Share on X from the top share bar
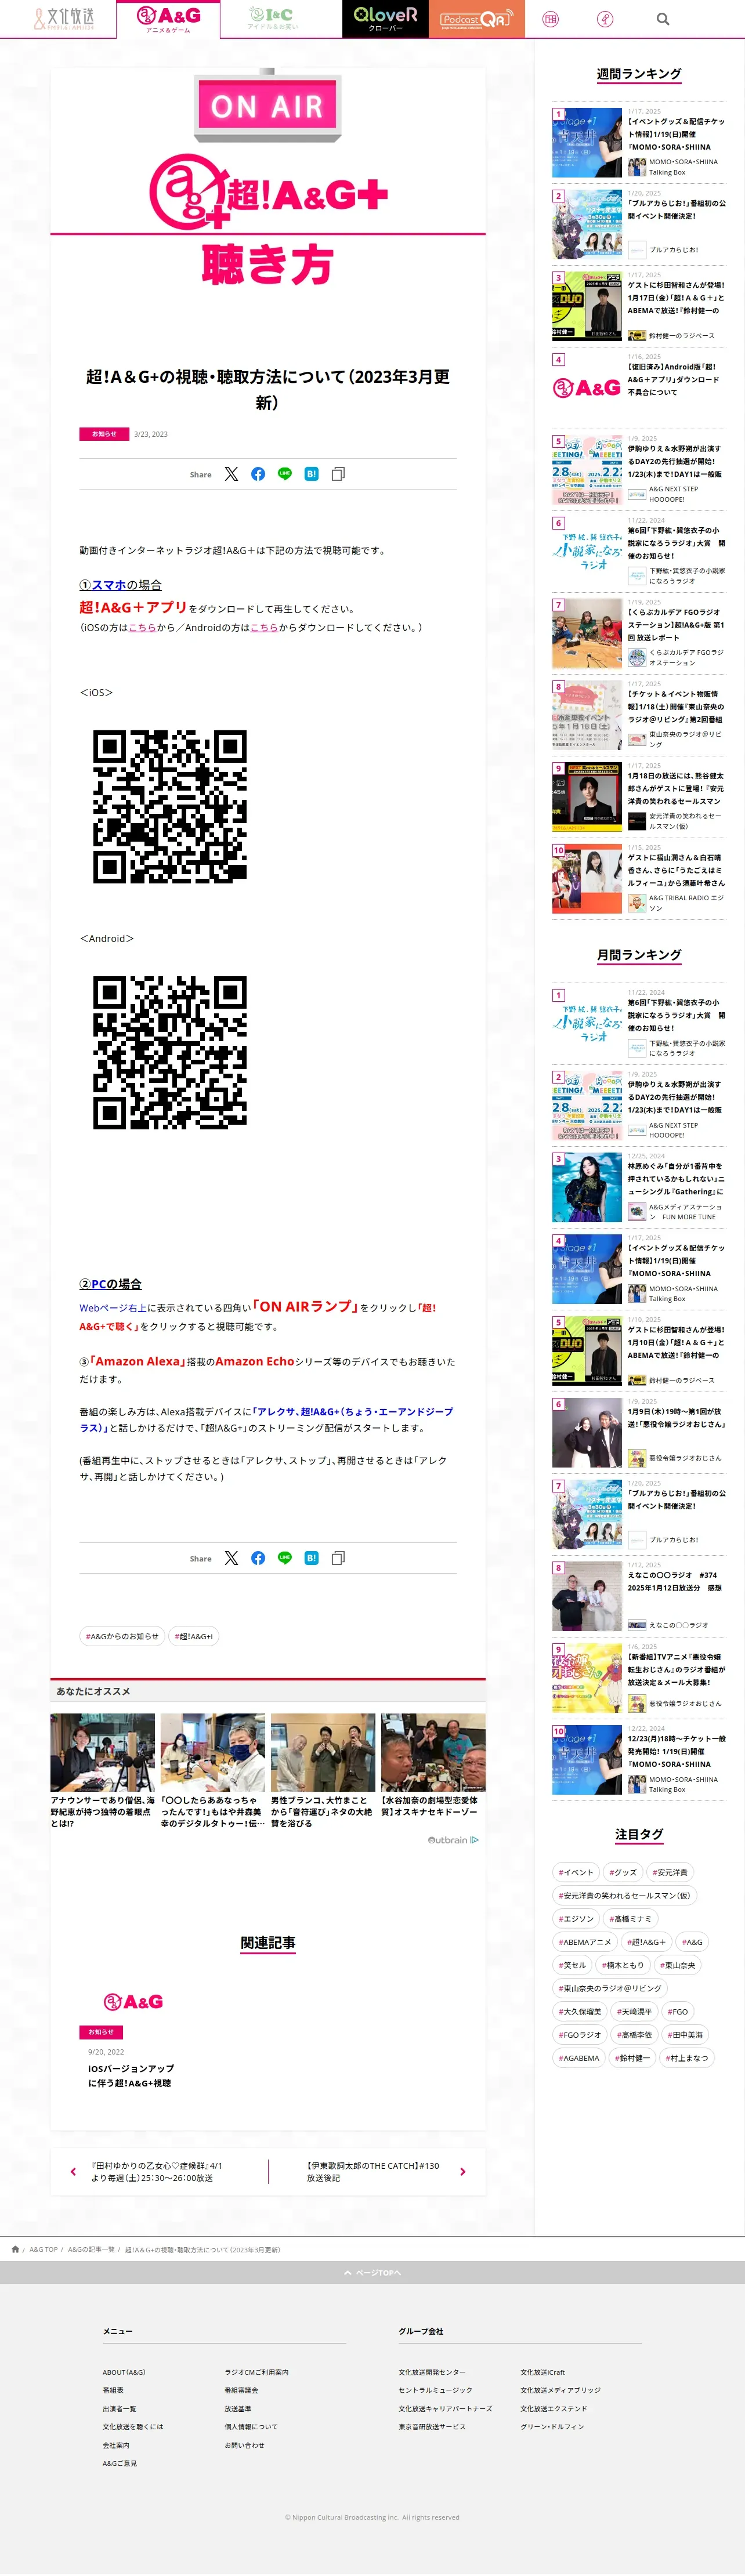The image size is (745, 2576). coord(231,474)
